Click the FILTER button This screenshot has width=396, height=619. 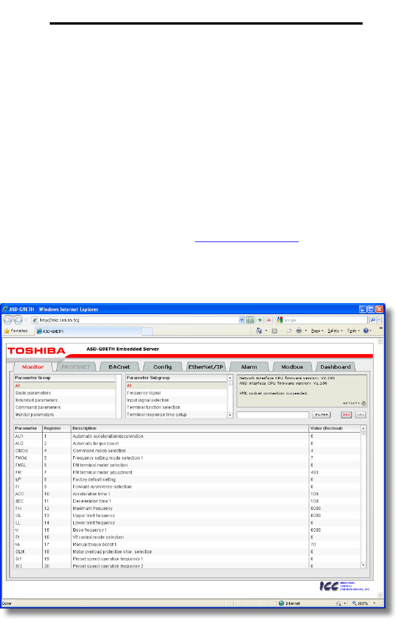pyautogui.click(x=321, y=415)
